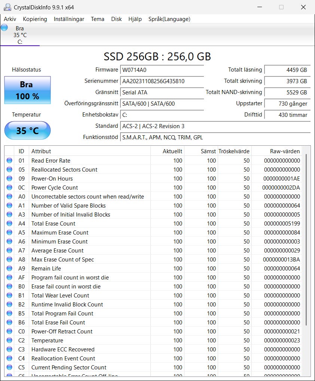Click the blue status orb for drive C:
Image resolution: width=315 pixels, height=381 pixels.
4,27
